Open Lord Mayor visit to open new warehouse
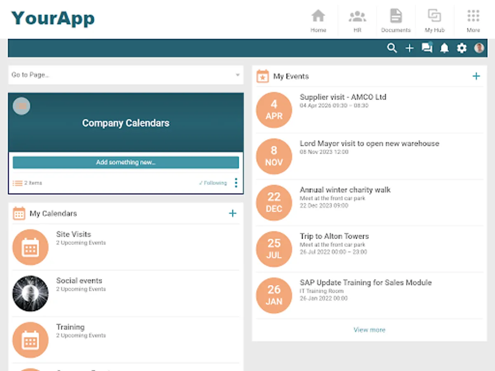 coord(369,143)
